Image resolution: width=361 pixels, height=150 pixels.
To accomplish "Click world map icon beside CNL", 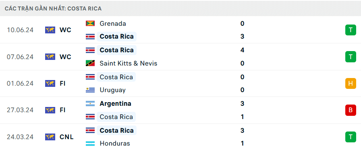I will click(x=50, y=137).
